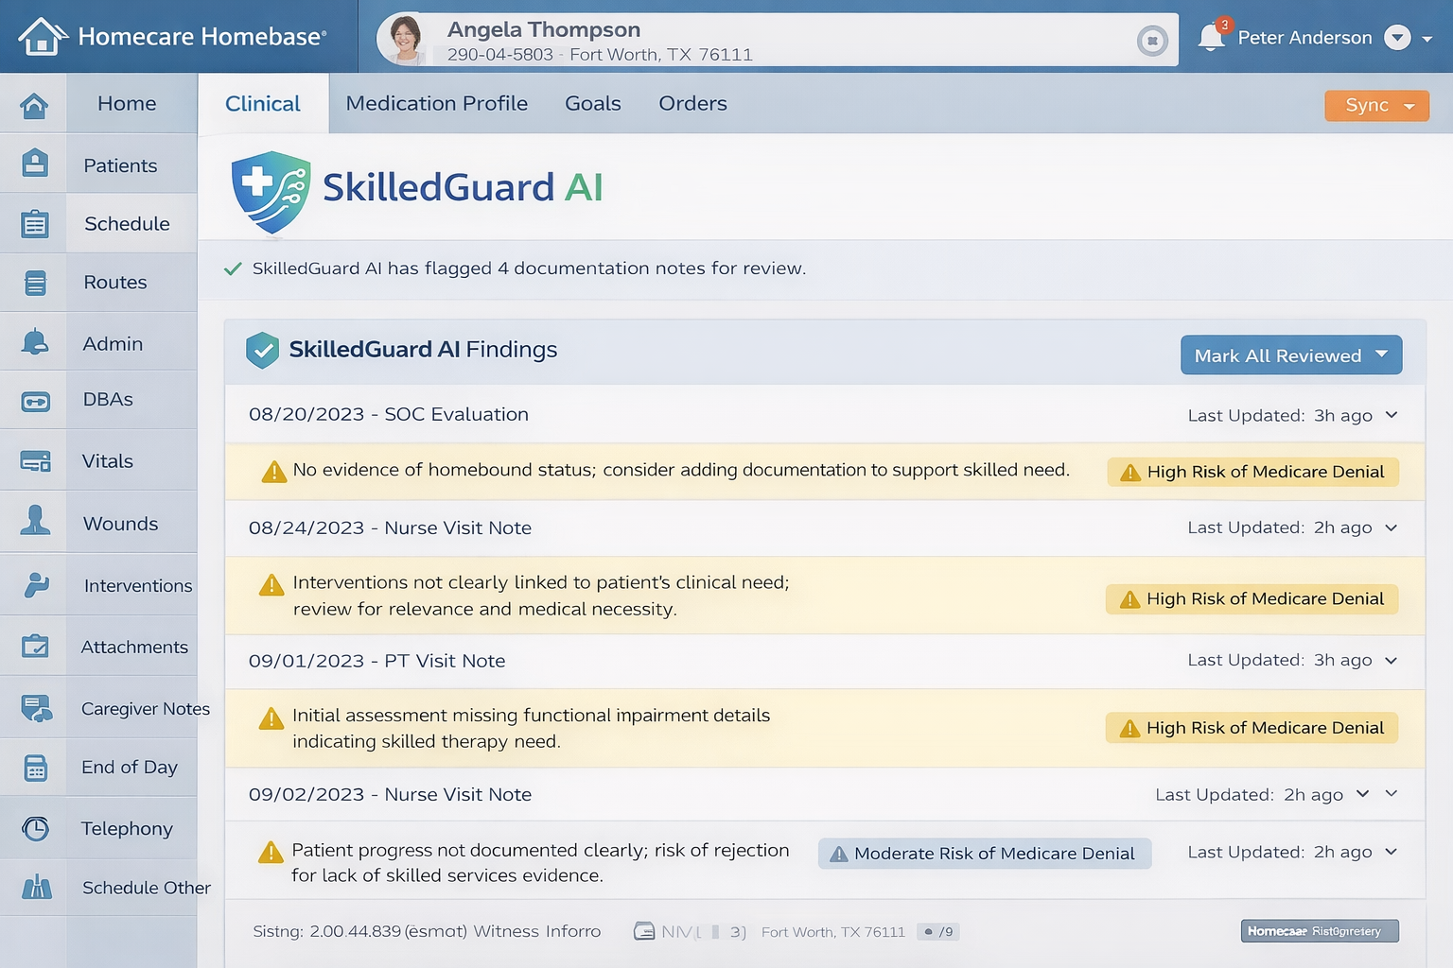Open the Medication Profile tab
Viewport: 1453px width, 968px height.
[x=437, y=103]
